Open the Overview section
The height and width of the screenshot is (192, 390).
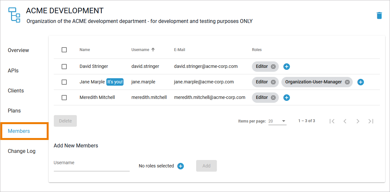(x=18, y=50)
